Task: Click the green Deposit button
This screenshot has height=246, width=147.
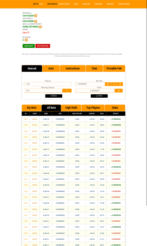Action: point(29,46)
